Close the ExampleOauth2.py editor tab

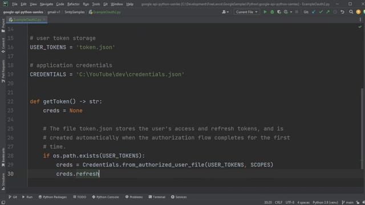pos(44,20)
